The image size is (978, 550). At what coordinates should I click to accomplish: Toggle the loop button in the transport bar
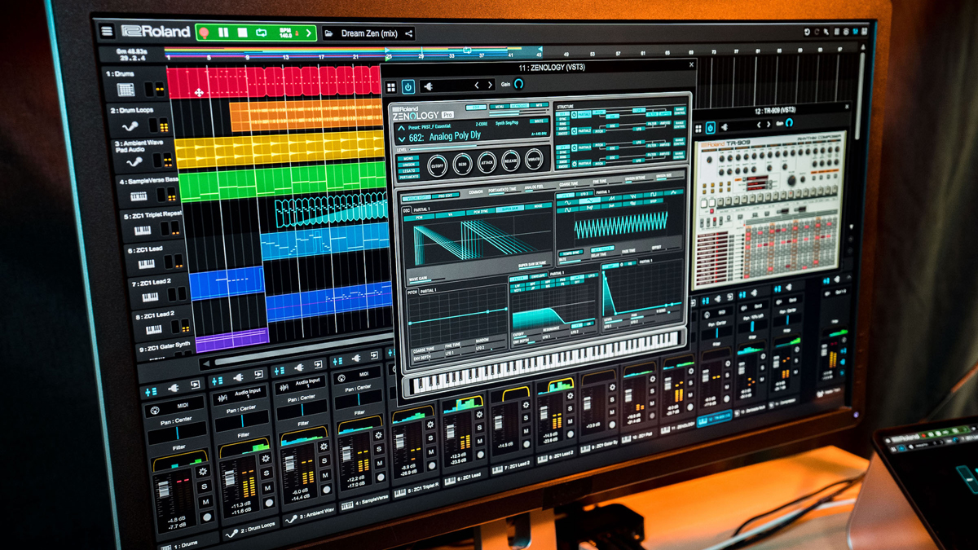pos(262,33)
